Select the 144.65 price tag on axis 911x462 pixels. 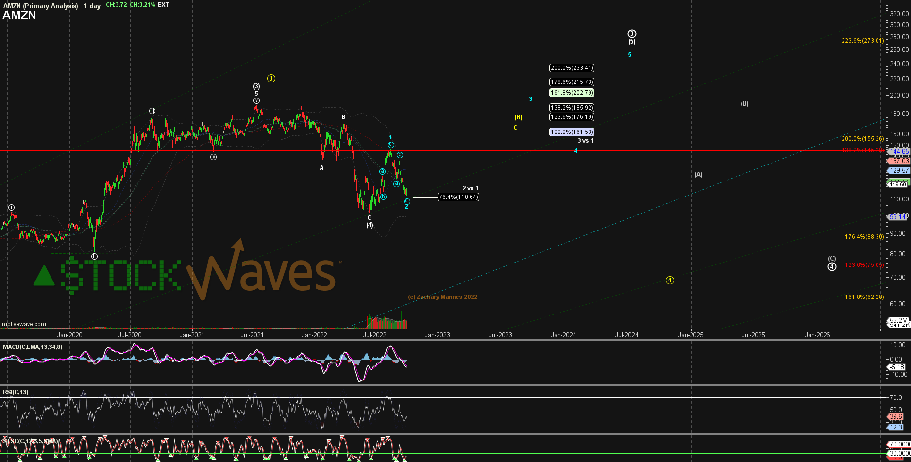click(x=899, y=152)
